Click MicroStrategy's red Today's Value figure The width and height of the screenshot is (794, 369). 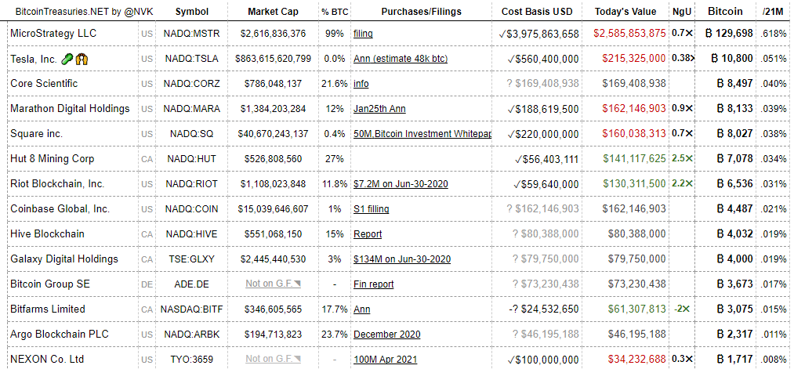630,34
